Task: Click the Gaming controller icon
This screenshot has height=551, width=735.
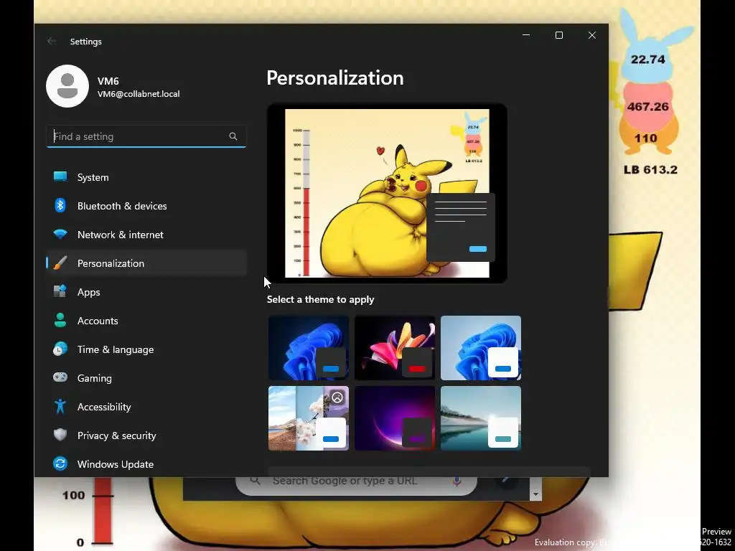Action: (x=60, y=377)
